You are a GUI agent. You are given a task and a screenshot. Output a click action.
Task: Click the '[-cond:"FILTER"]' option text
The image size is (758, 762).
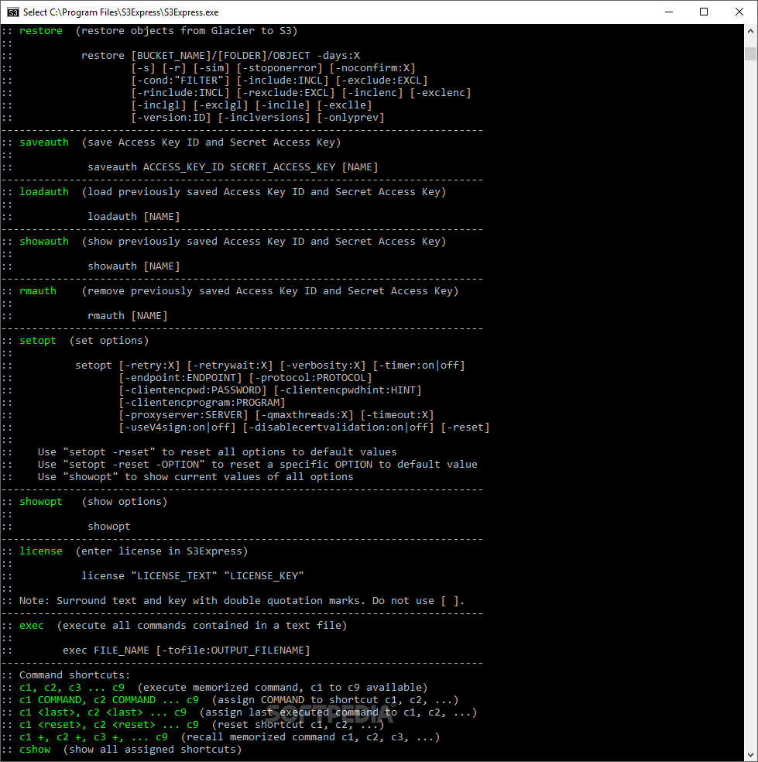point(180,81)
